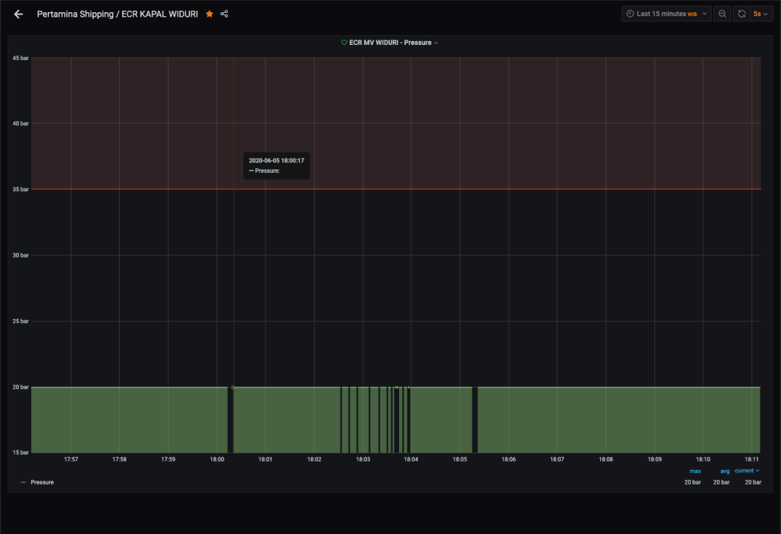Click the 35 bar threshold axis label
The width and height of the screenshot is (781, 534).
coord(21,190)
